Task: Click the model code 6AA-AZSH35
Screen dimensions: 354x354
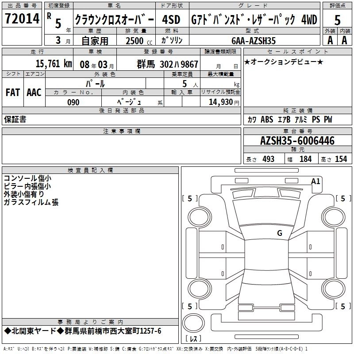Action: pos(254,41)
